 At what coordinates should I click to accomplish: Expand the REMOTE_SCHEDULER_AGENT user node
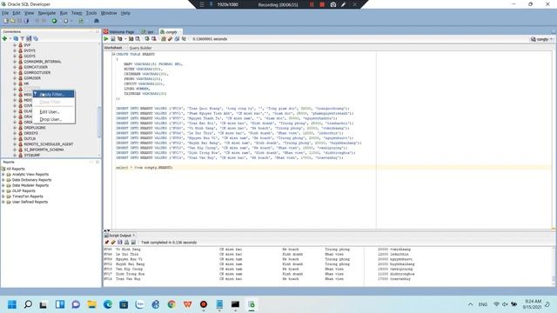click(15, 144)
